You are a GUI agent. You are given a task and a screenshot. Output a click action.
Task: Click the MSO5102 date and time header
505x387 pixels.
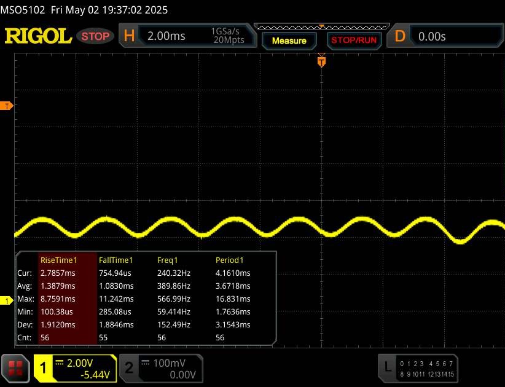tap(84, 10)
